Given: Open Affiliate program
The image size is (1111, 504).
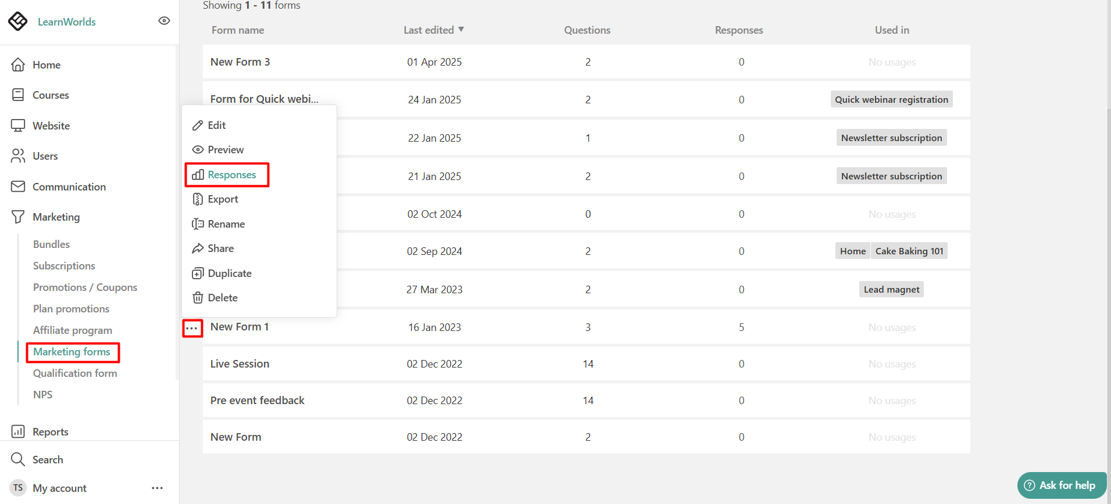Looking at the screenshot, I should (x=73, y=330).
